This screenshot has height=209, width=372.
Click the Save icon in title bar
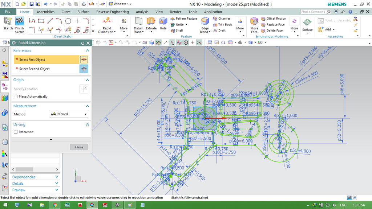tap(32, 4)
